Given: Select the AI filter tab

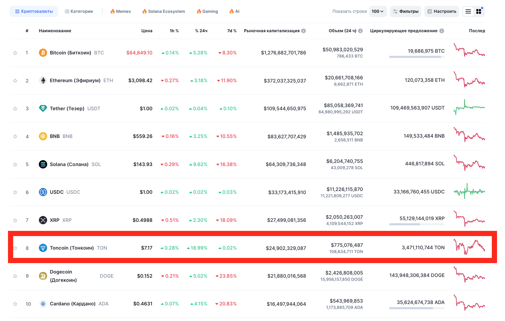Looking at the screenshot, I should pos(234,11).
